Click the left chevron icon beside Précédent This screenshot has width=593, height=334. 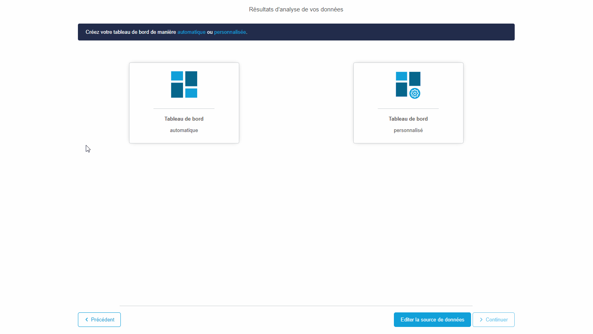click(x=87, y=320)
